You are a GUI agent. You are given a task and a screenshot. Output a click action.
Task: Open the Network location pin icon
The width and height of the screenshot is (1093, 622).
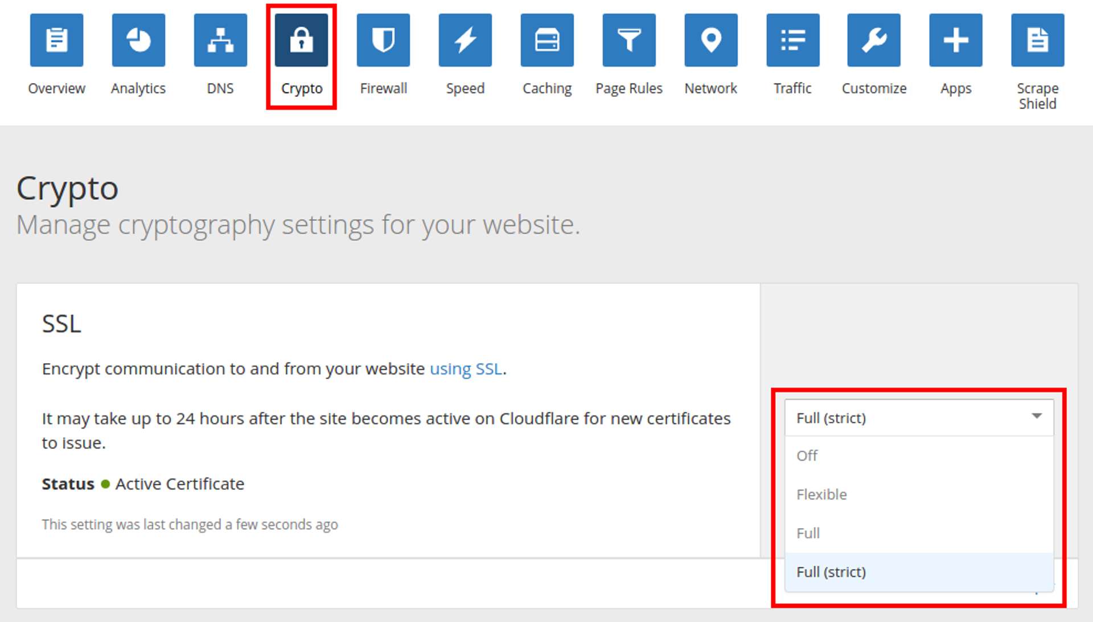(711, 40)
